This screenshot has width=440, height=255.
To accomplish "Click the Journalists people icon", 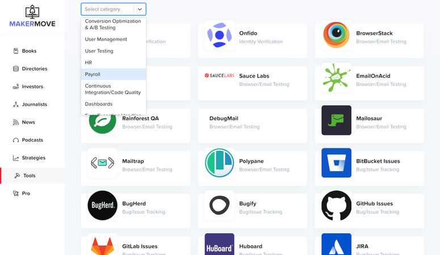I will click(16, 104).
